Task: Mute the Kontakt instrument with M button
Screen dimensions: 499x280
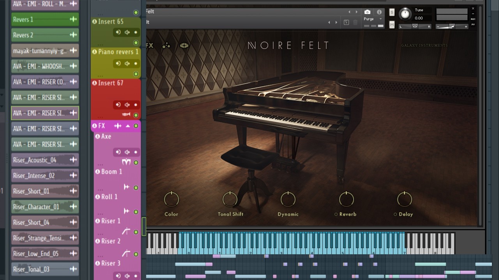Action: tap(392, 25)
